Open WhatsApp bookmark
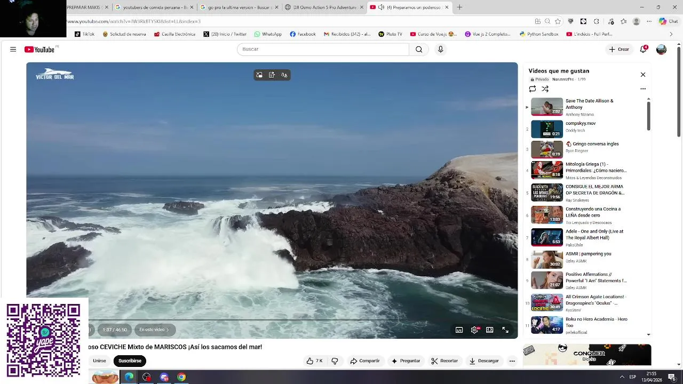Image resolution: width=683 pixels, height=384 pixels. click(x=268, y=34)
